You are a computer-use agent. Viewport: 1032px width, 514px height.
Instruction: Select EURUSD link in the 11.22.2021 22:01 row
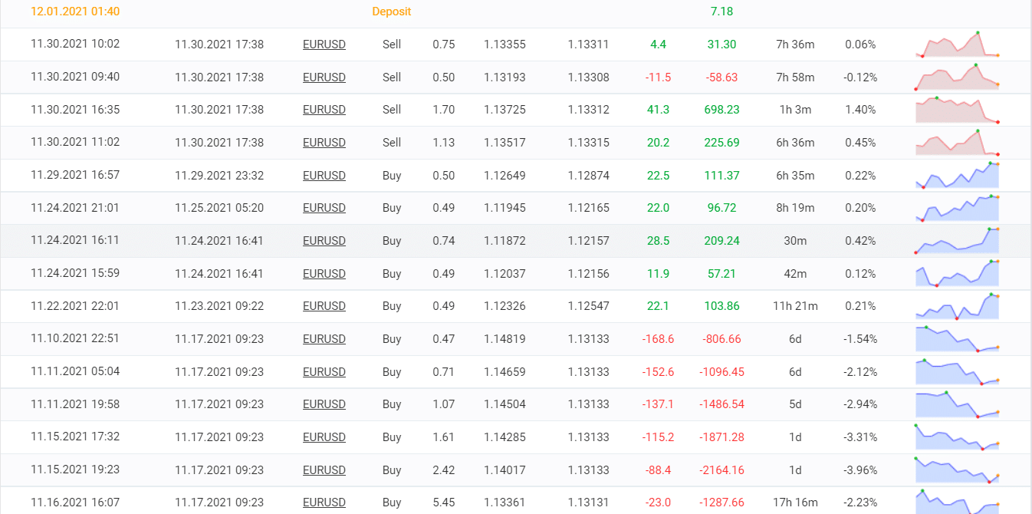point(324,306)
